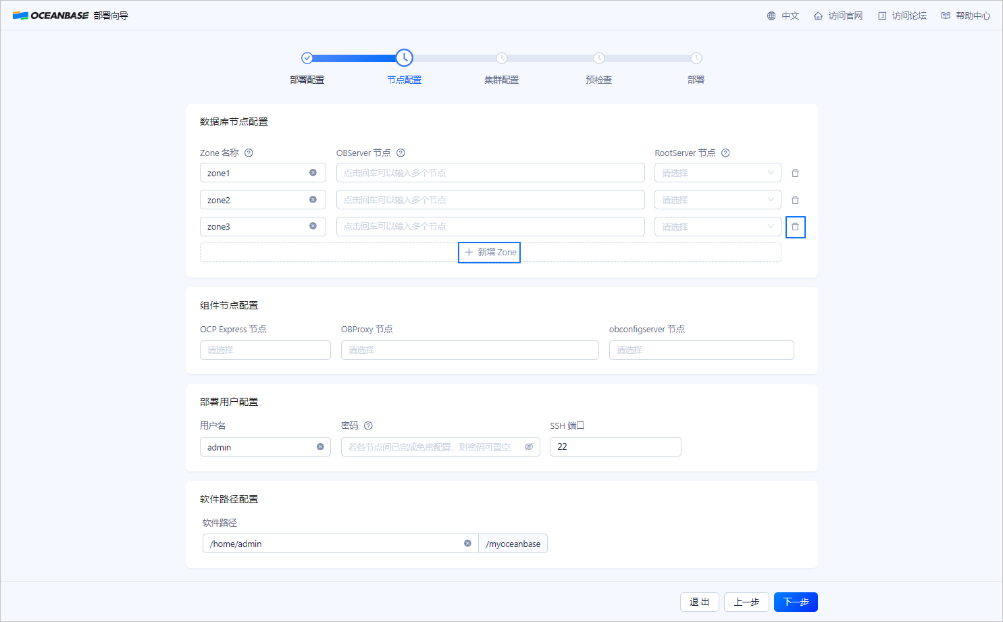The image size is (1003, 622).
Task: Click the Zone 名称 help icon
Action: point(249,153)
